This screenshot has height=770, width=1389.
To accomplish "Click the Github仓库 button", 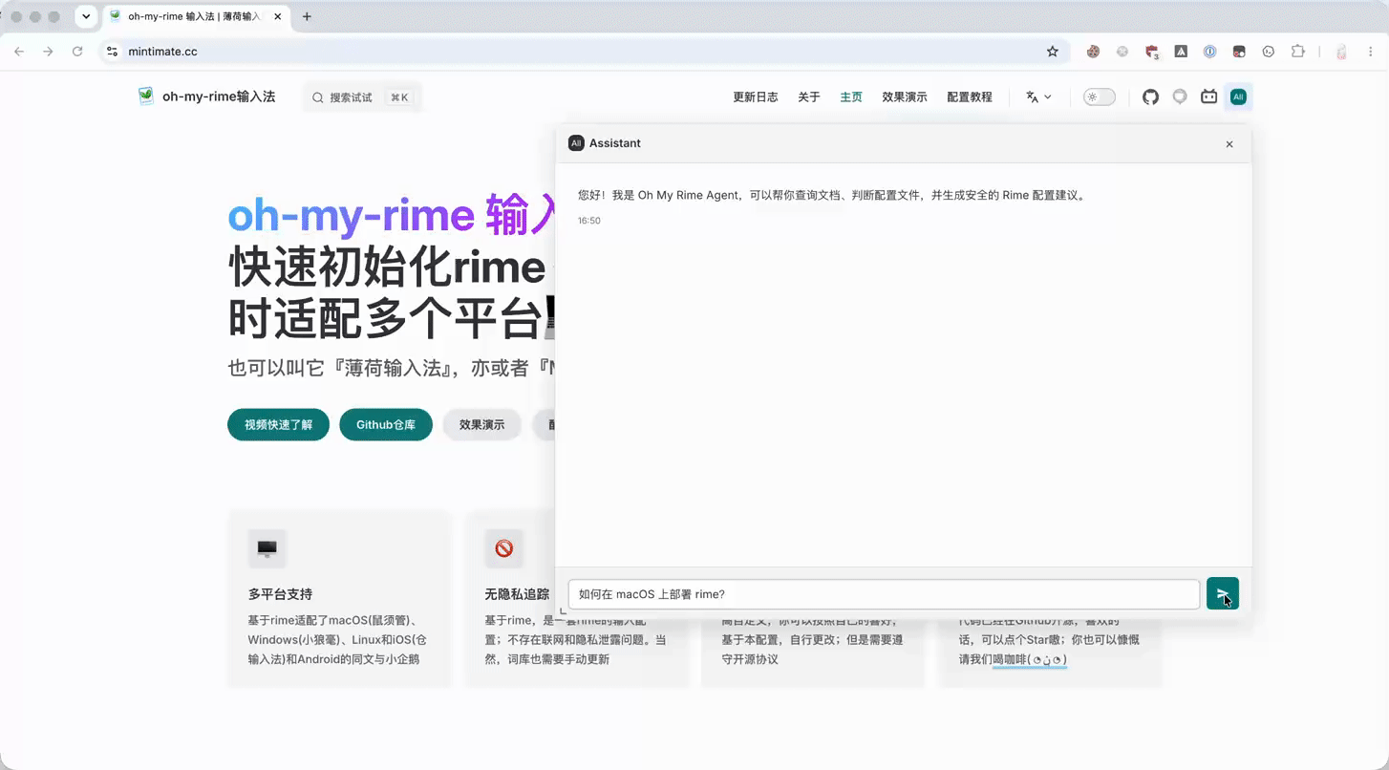I will (x=386, y=424).
